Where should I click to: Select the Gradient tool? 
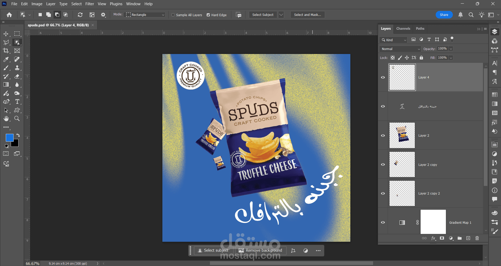click(x=6, y=84)
